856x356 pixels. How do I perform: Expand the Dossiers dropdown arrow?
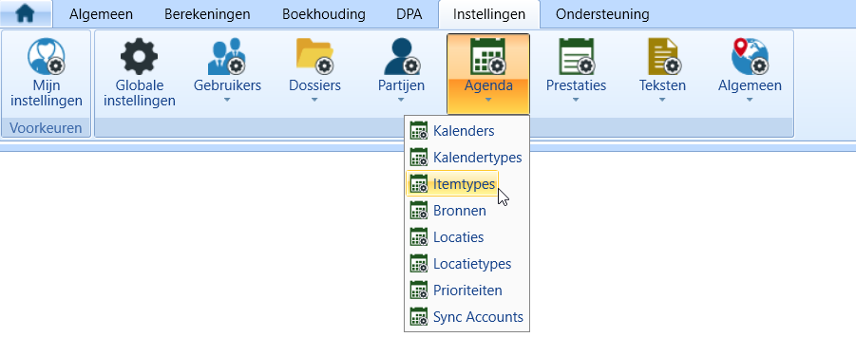[314, 100]
